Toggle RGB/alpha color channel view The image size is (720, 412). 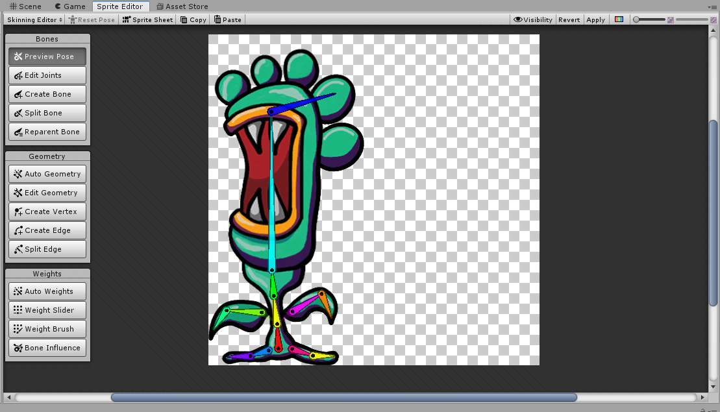(619, 19)
